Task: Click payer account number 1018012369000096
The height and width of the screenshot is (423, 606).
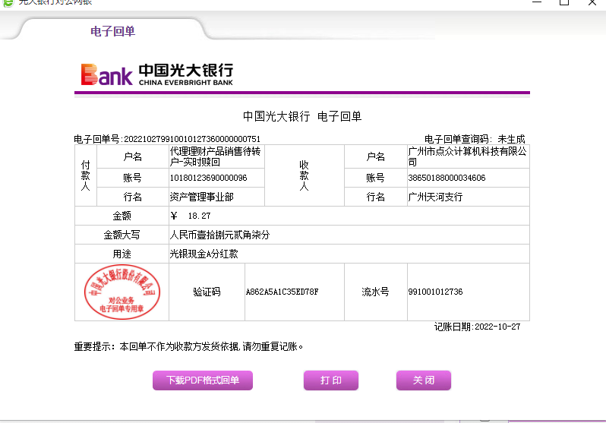Action: (x=208, y=178)
